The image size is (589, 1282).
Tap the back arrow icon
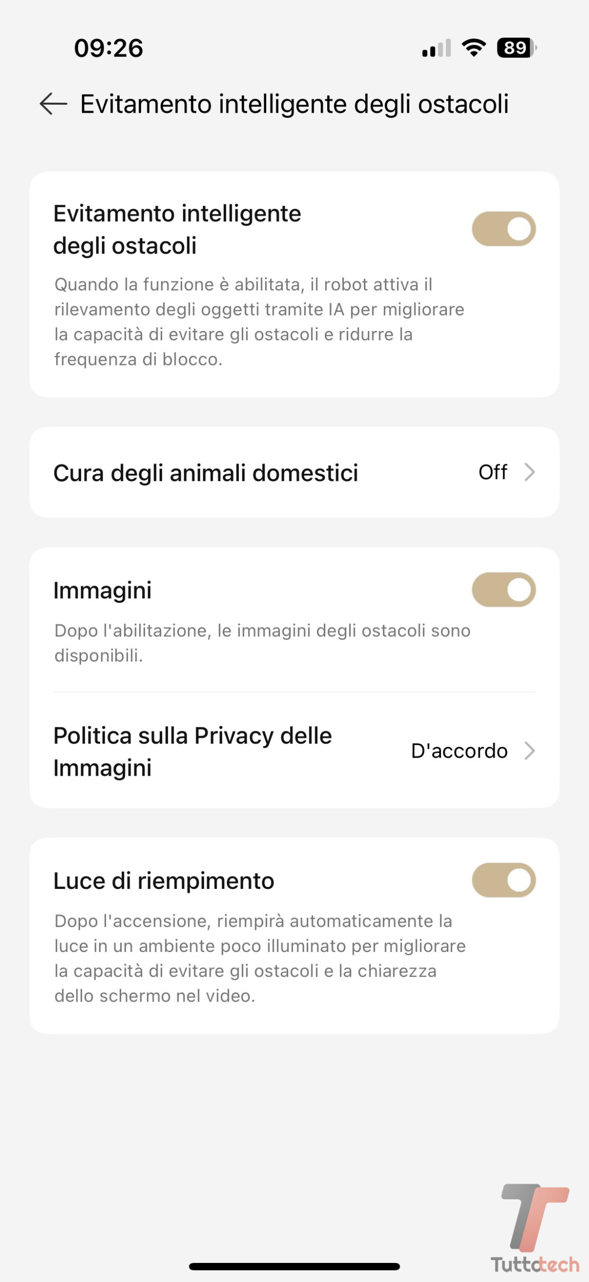54,104
